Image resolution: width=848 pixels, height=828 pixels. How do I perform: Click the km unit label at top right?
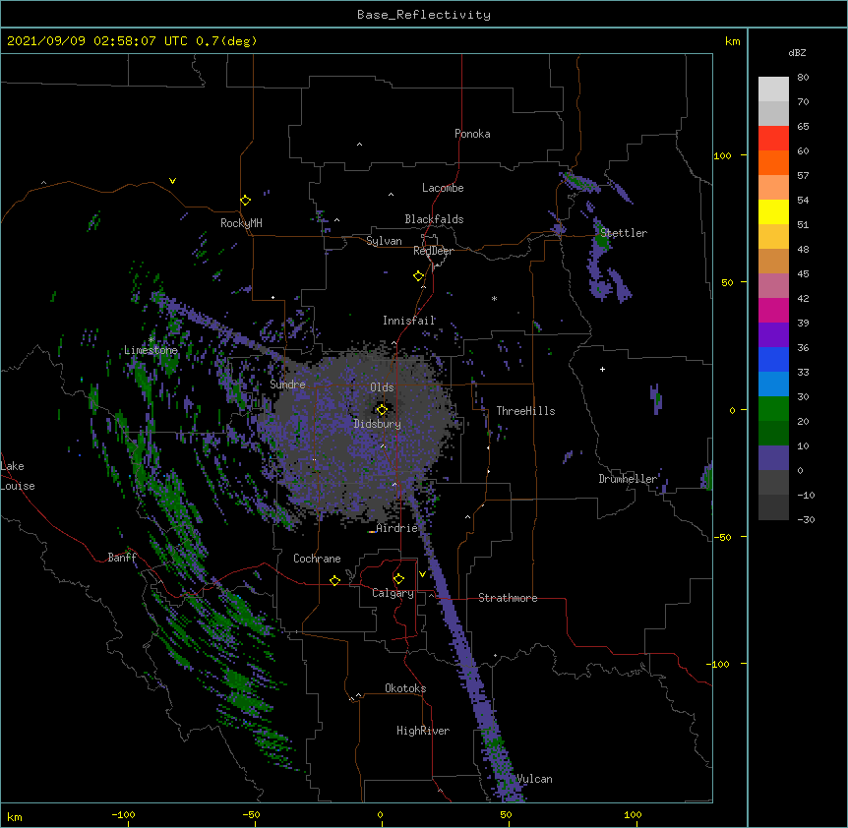pos(732,41)
